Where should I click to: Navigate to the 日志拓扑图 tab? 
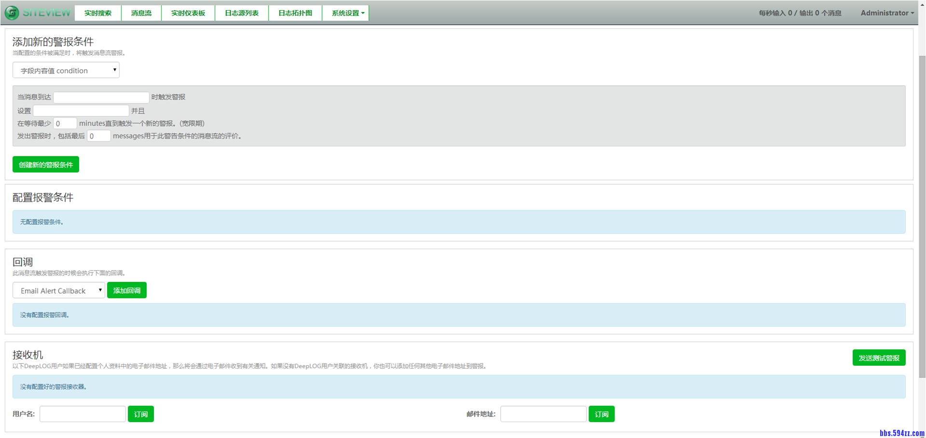295,13
